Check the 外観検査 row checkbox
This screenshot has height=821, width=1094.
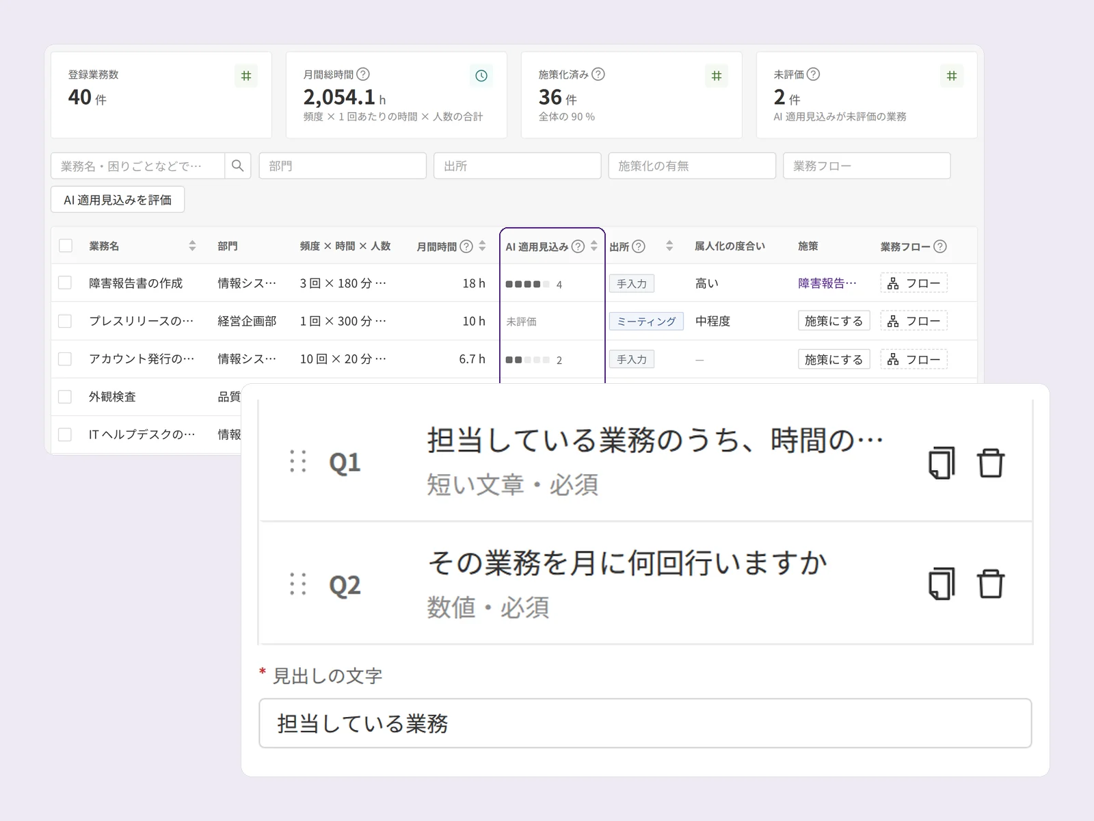pyautogui.click(x=65, y=396)
